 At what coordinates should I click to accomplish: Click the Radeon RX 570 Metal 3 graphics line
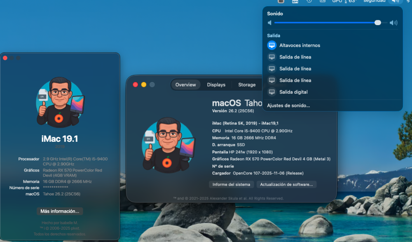[x=271, y=159]
